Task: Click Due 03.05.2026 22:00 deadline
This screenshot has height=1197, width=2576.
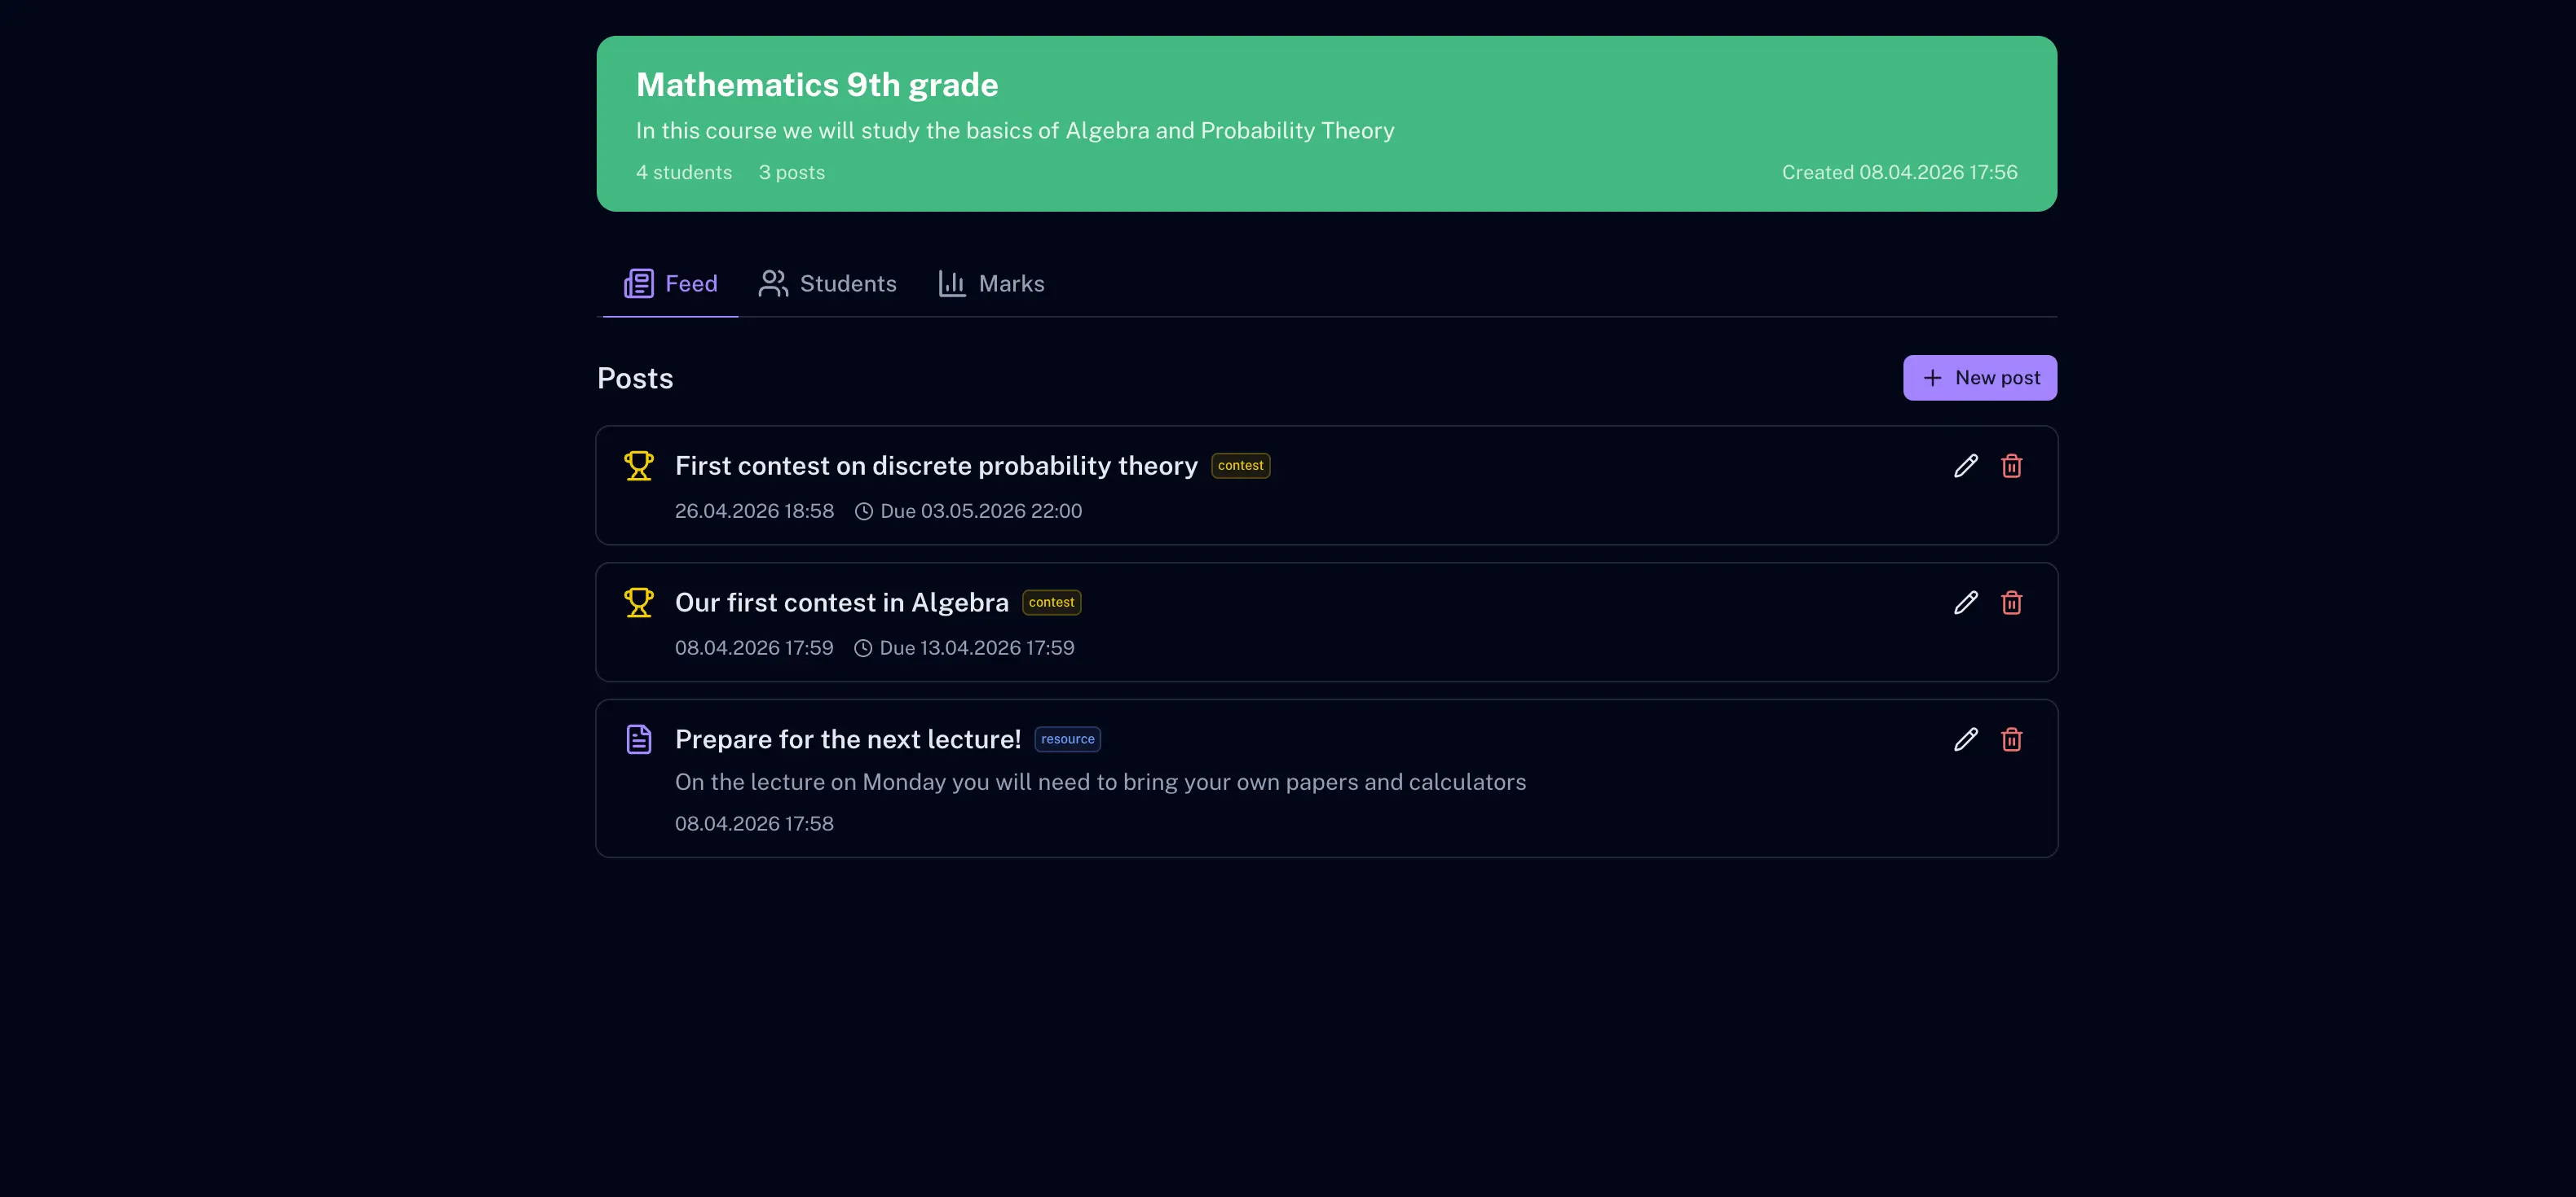Action: (980, 511)
